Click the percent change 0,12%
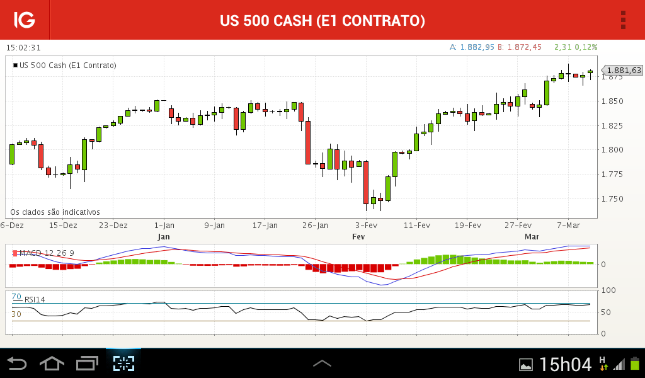The image size is (645, 378). coord(586,47)
